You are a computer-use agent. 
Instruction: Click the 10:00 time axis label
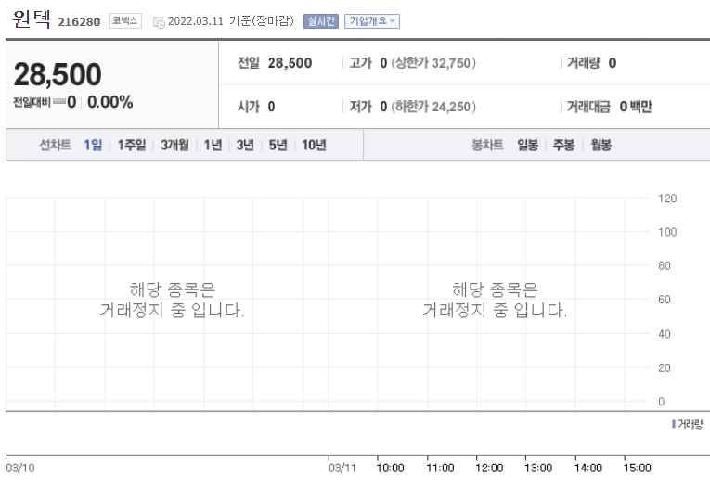tap(391, 469)
